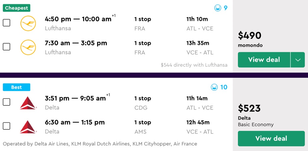This screenshot has width=308, height=151.
Task: Open the 4:50 pm — 10:00 am flight details
Action: [x=78, y=19]
